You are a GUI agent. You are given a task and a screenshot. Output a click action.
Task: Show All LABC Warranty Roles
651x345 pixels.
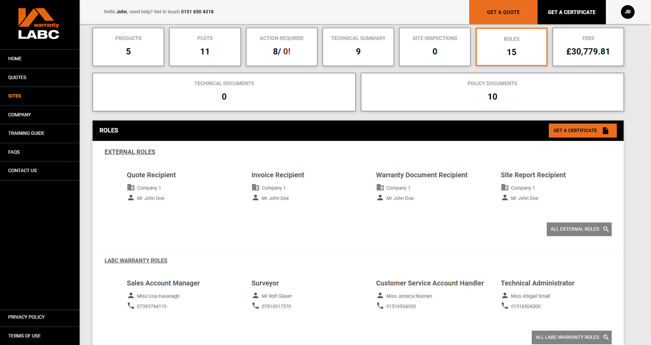tap(572, 337)
